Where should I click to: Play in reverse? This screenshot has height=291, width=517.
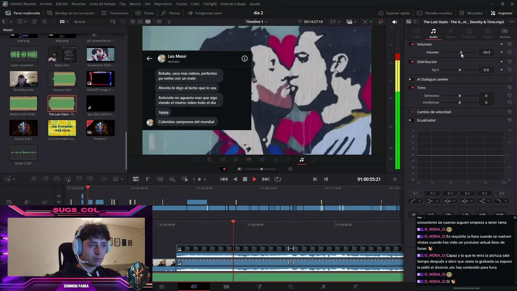(x=235, y=179)
